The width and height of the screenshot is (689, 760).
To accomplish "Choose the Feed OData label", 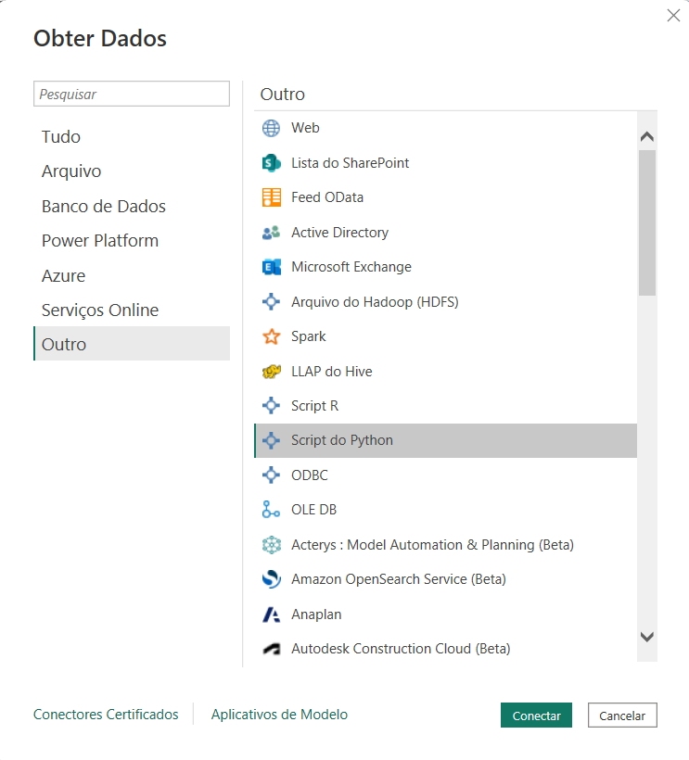I will click(327, 197).
